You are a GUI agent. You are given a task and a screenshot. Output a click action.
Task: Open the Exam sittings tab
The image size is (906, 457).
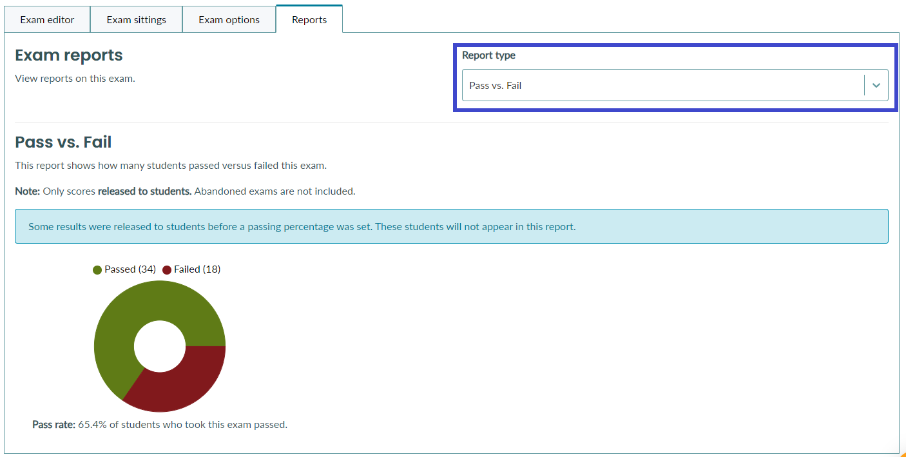[136, 19]
